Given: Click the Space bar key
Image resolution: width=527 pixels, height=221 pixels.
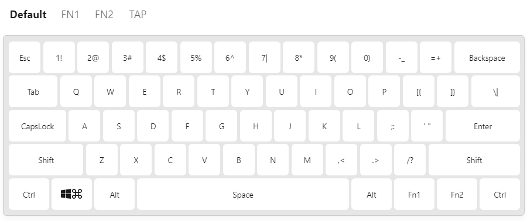Looking at the screenshot, I should pyautogui.click(x=242, y=194).
